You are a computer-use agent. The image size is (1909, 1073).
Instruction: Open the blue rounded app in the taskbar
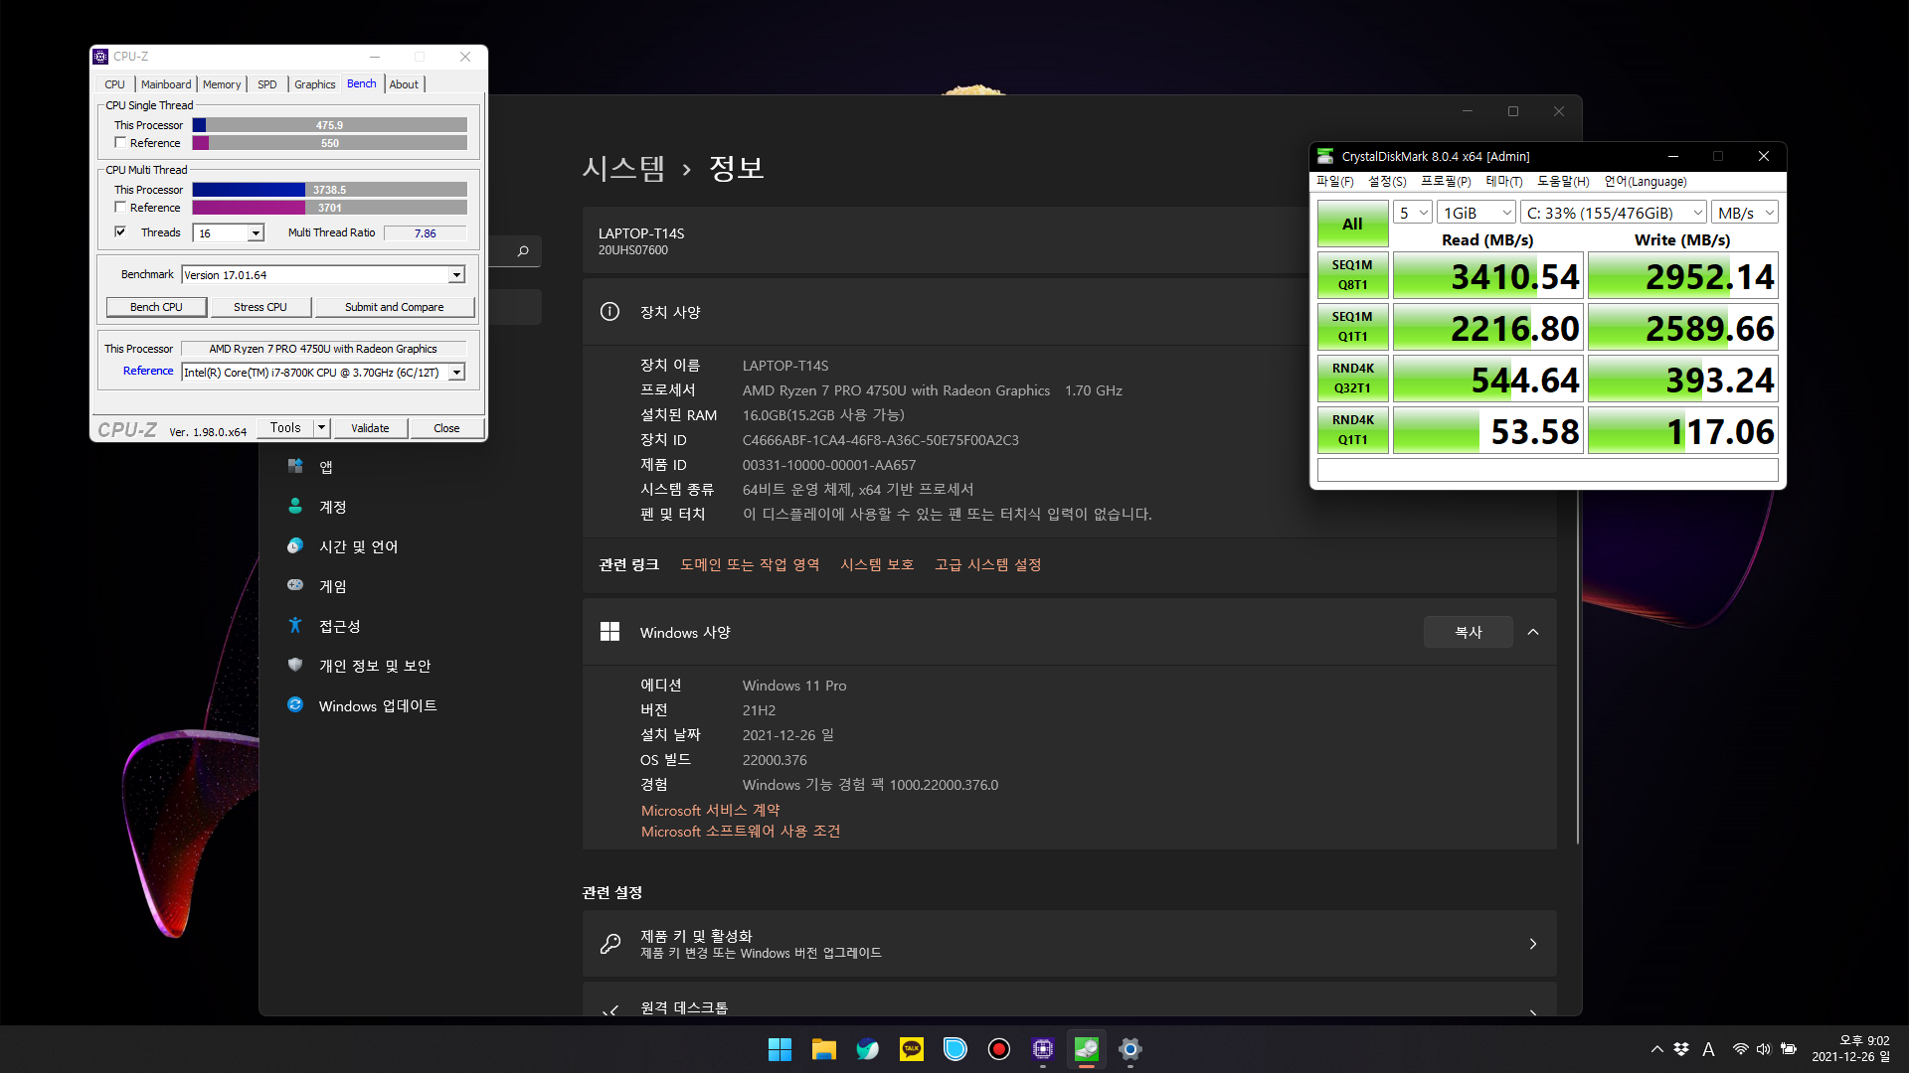pyautogui.click(x=955, y=1049)
